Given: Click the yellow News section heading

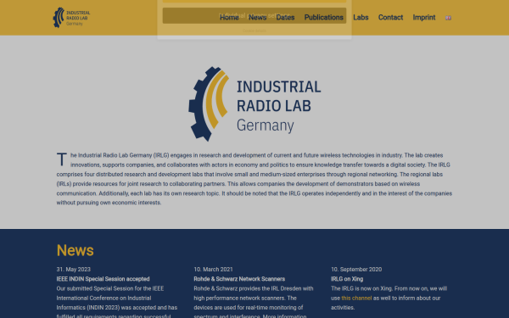Looking at the screenshot, I should 75,250.
